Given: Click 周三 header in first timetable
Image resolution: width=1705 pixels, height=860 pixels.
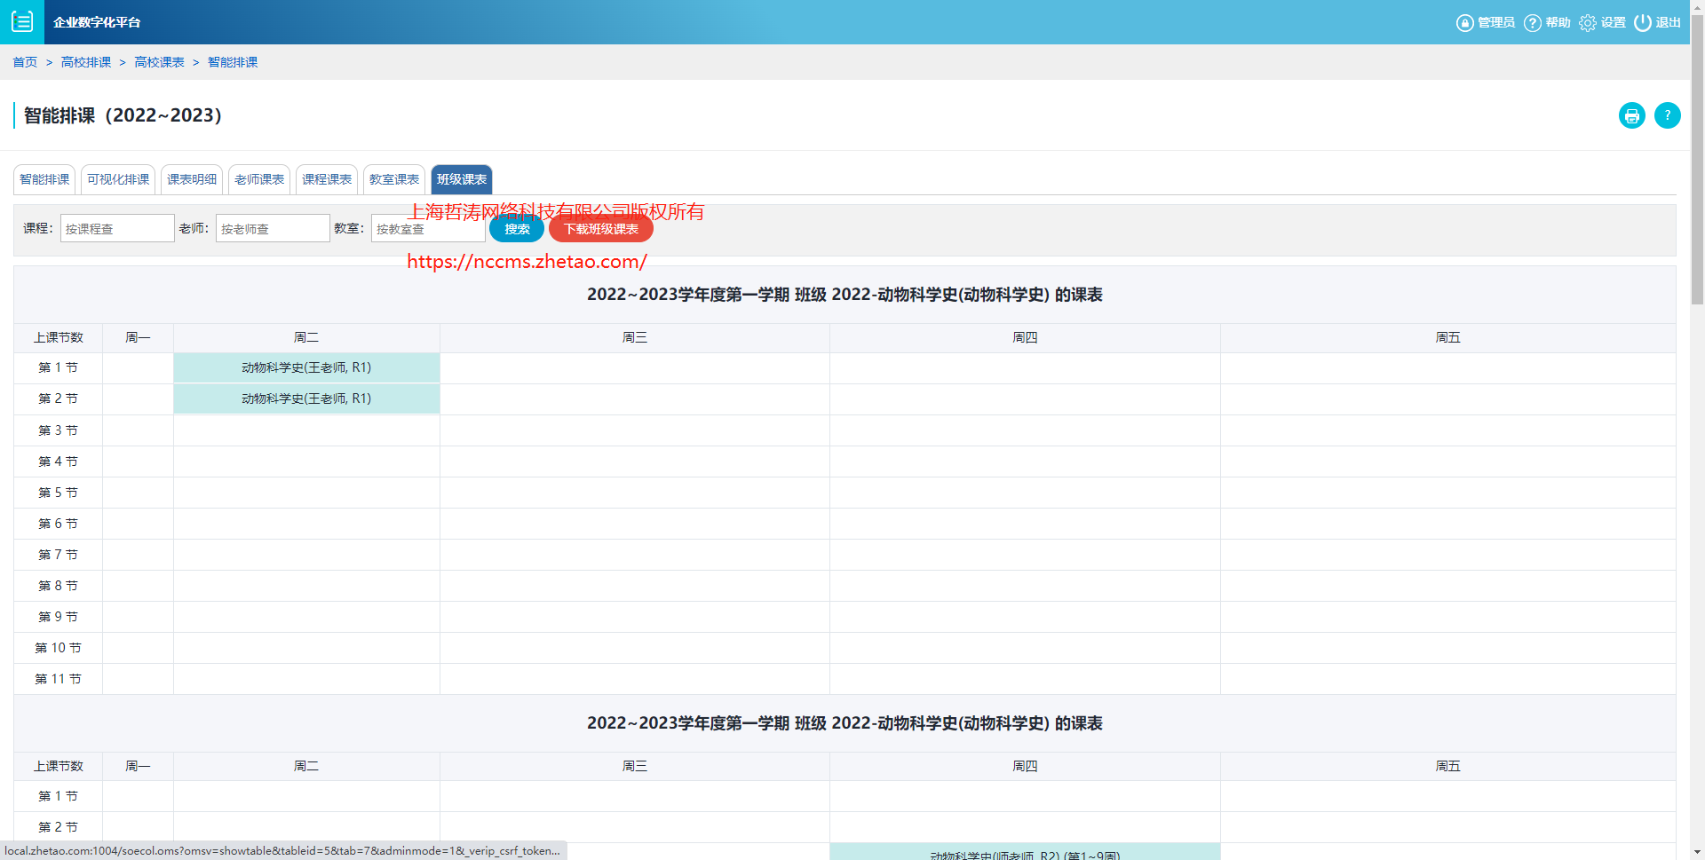Looking at the screenshot, I should [635, 337].
